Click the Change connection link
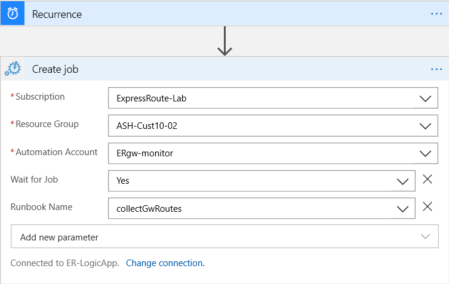 pyautogui.click(x=165, y=263)
